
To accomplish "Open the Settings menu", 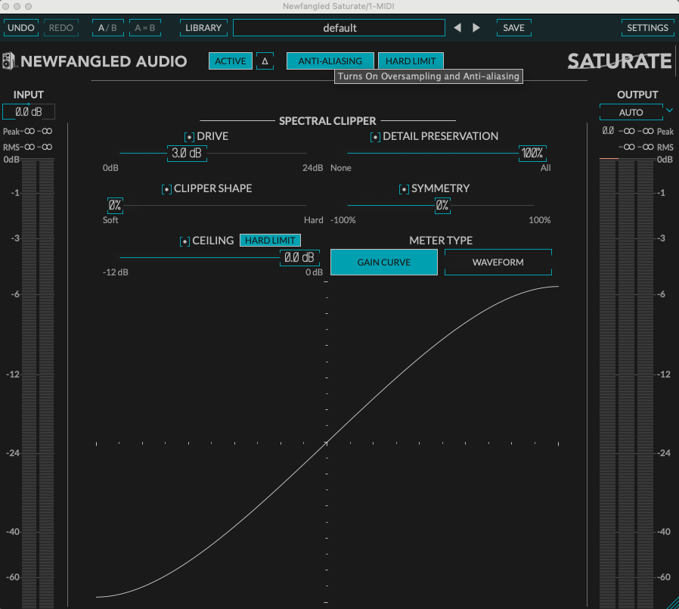I will (x=647, y=28).
